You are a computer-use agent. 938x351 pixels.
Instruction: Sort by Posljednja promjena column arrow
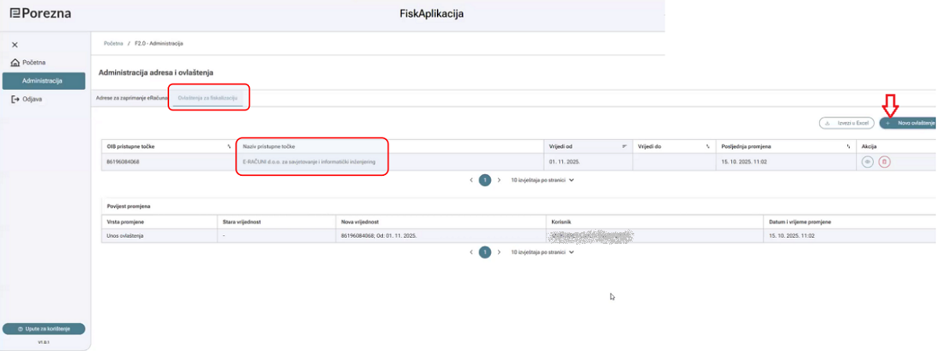(x=848, y=146)
